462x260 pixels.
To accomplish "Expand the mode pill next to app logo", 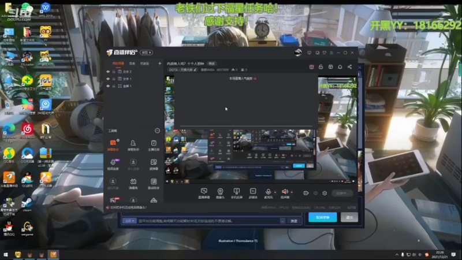I will [147, 53].
